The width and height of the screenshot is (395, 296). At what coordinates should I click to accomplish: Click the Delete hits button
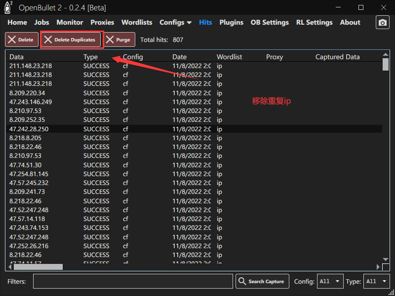(x=20, y=39)
